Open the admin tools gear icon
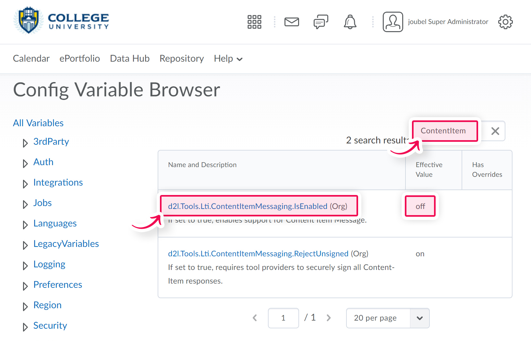 pos(505,22)
